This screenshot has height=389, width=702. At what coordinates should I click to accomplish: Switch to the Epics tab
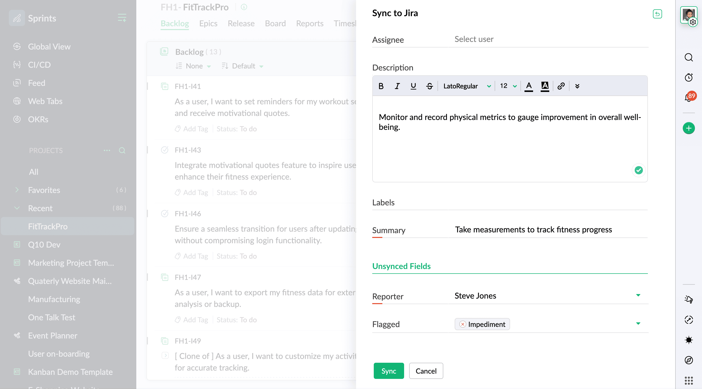(x=208, y=23)
